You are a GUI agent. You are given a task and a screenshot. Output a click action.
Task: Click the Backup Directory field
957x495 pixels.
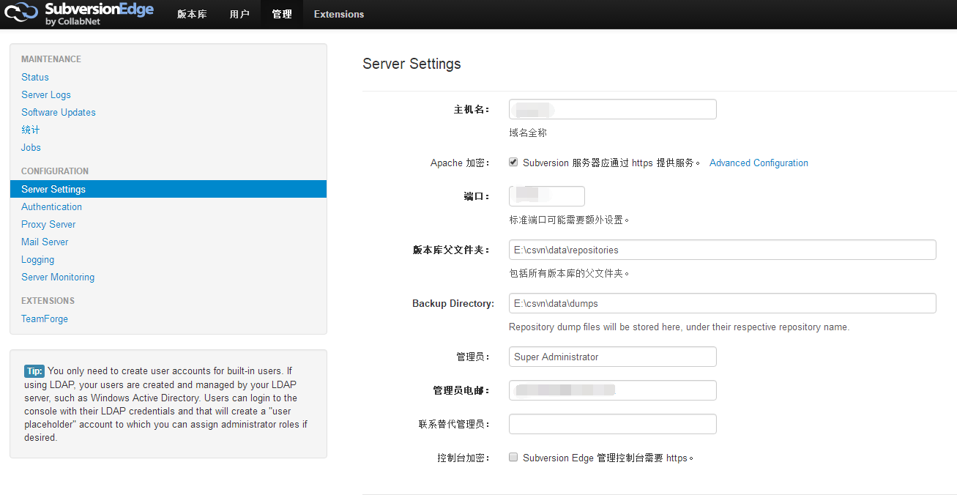(x=723, y=303)
